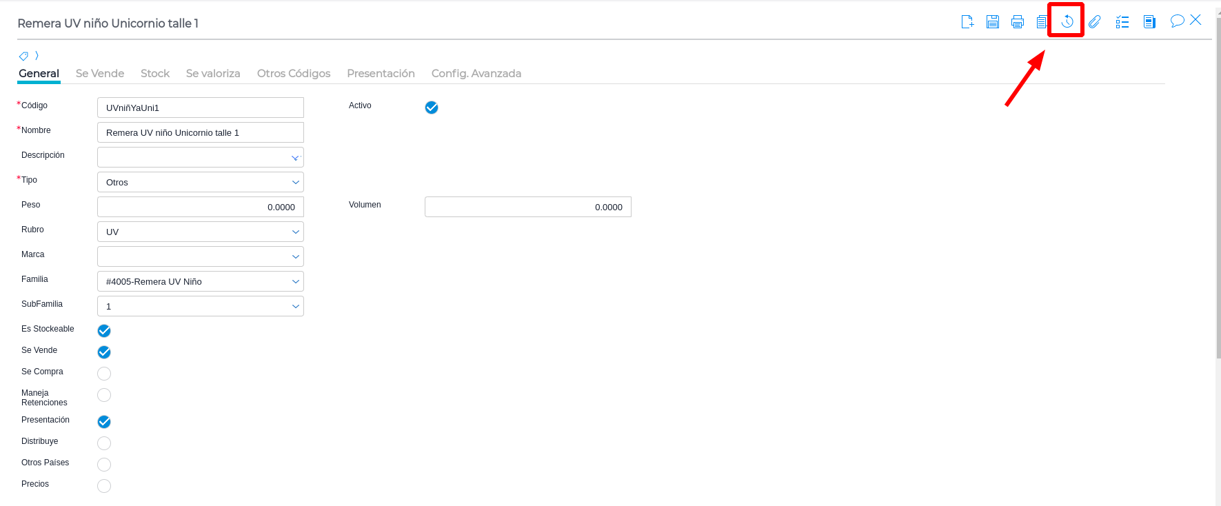Enable the Precios checkbox

tap(104, 486)
